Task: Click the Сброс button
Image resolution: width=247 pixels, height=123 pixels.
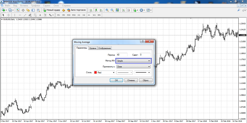Action: pyautogui.click(x=146, y=80)
